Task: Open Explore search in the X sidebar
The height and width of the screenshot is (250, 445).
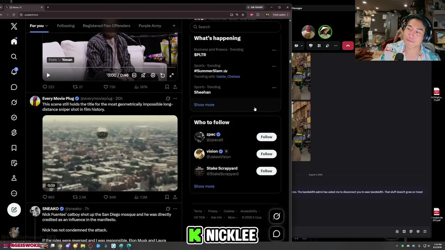Action: click(14, 57)
